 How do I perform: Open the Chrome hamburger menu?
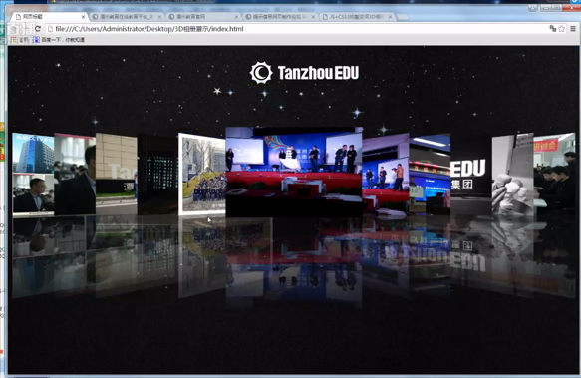tap(573, 29)
